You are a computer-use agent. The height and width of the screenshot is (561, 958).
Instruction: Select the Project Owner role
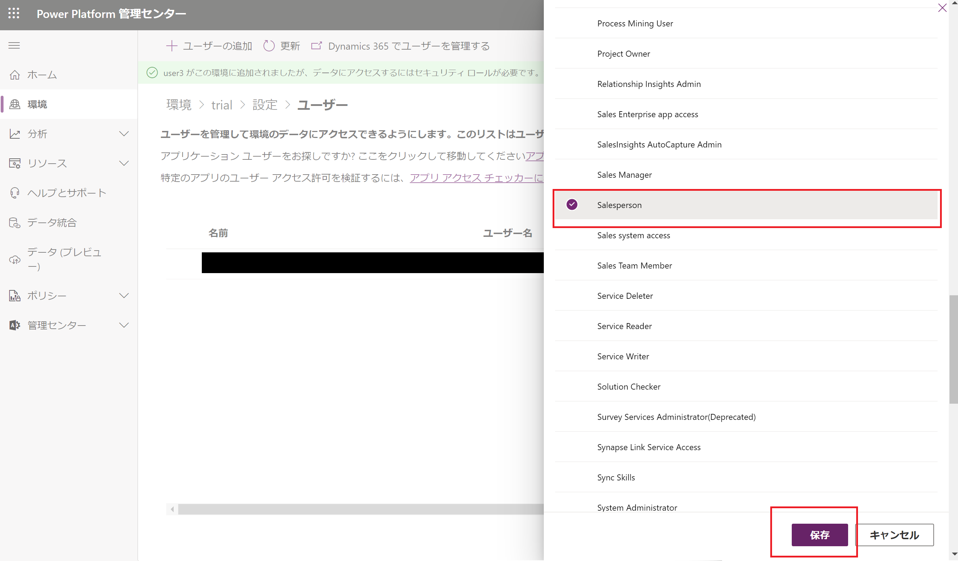[x=746, y=53]
